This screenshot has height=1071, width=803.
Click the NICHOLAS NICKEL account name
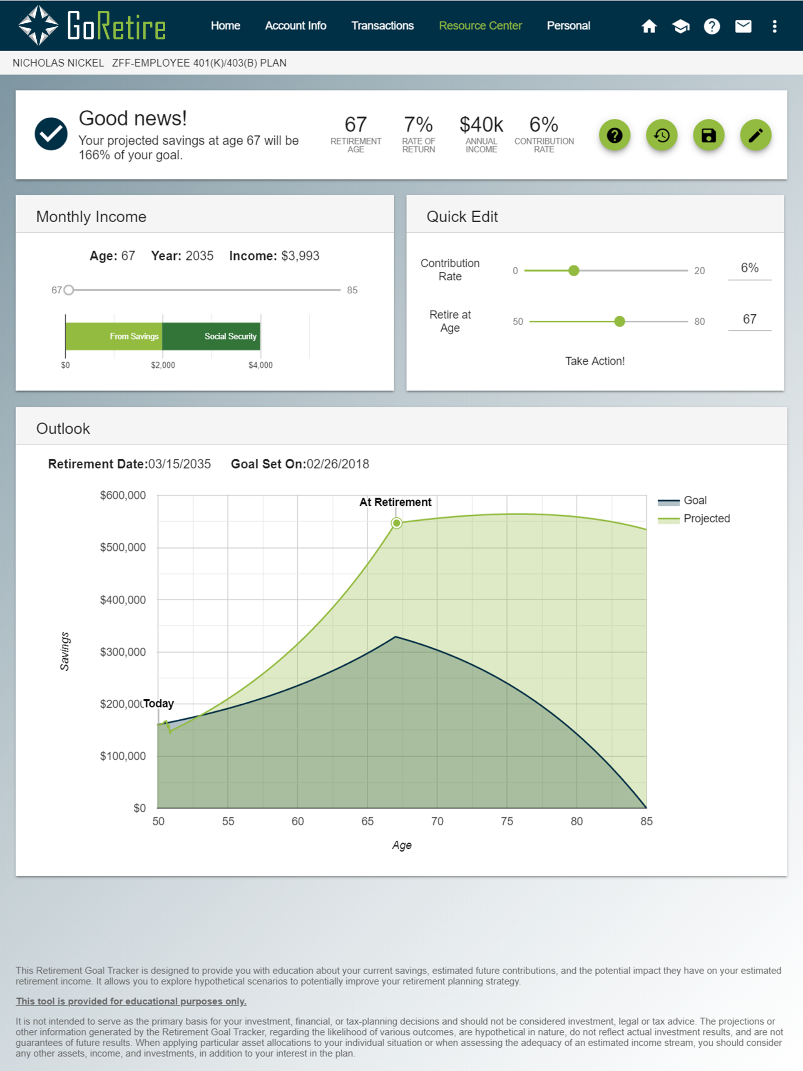pyautogui.click(x=58, y=63)
